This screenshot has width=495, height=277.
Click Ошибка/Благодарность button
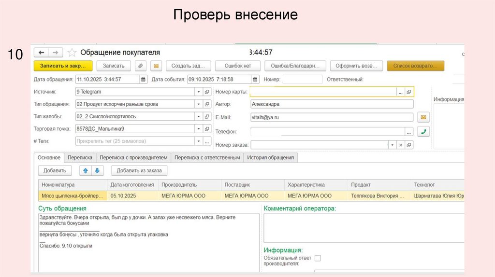pyautogui.click(x=295, y=66)
